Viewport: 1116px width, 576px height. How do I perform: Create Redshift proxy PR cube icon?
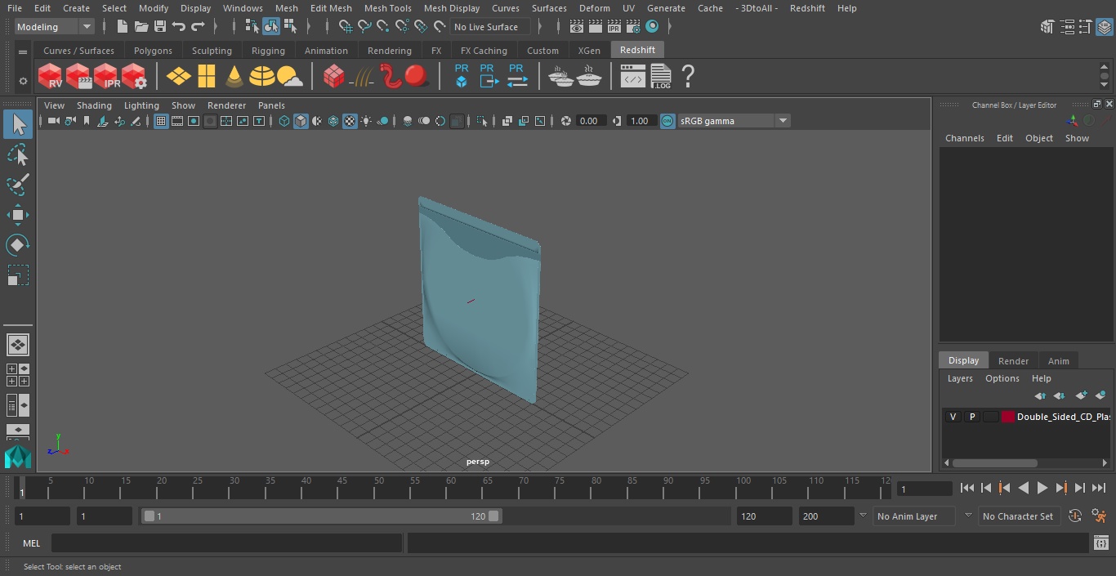[x=462, y=76]
